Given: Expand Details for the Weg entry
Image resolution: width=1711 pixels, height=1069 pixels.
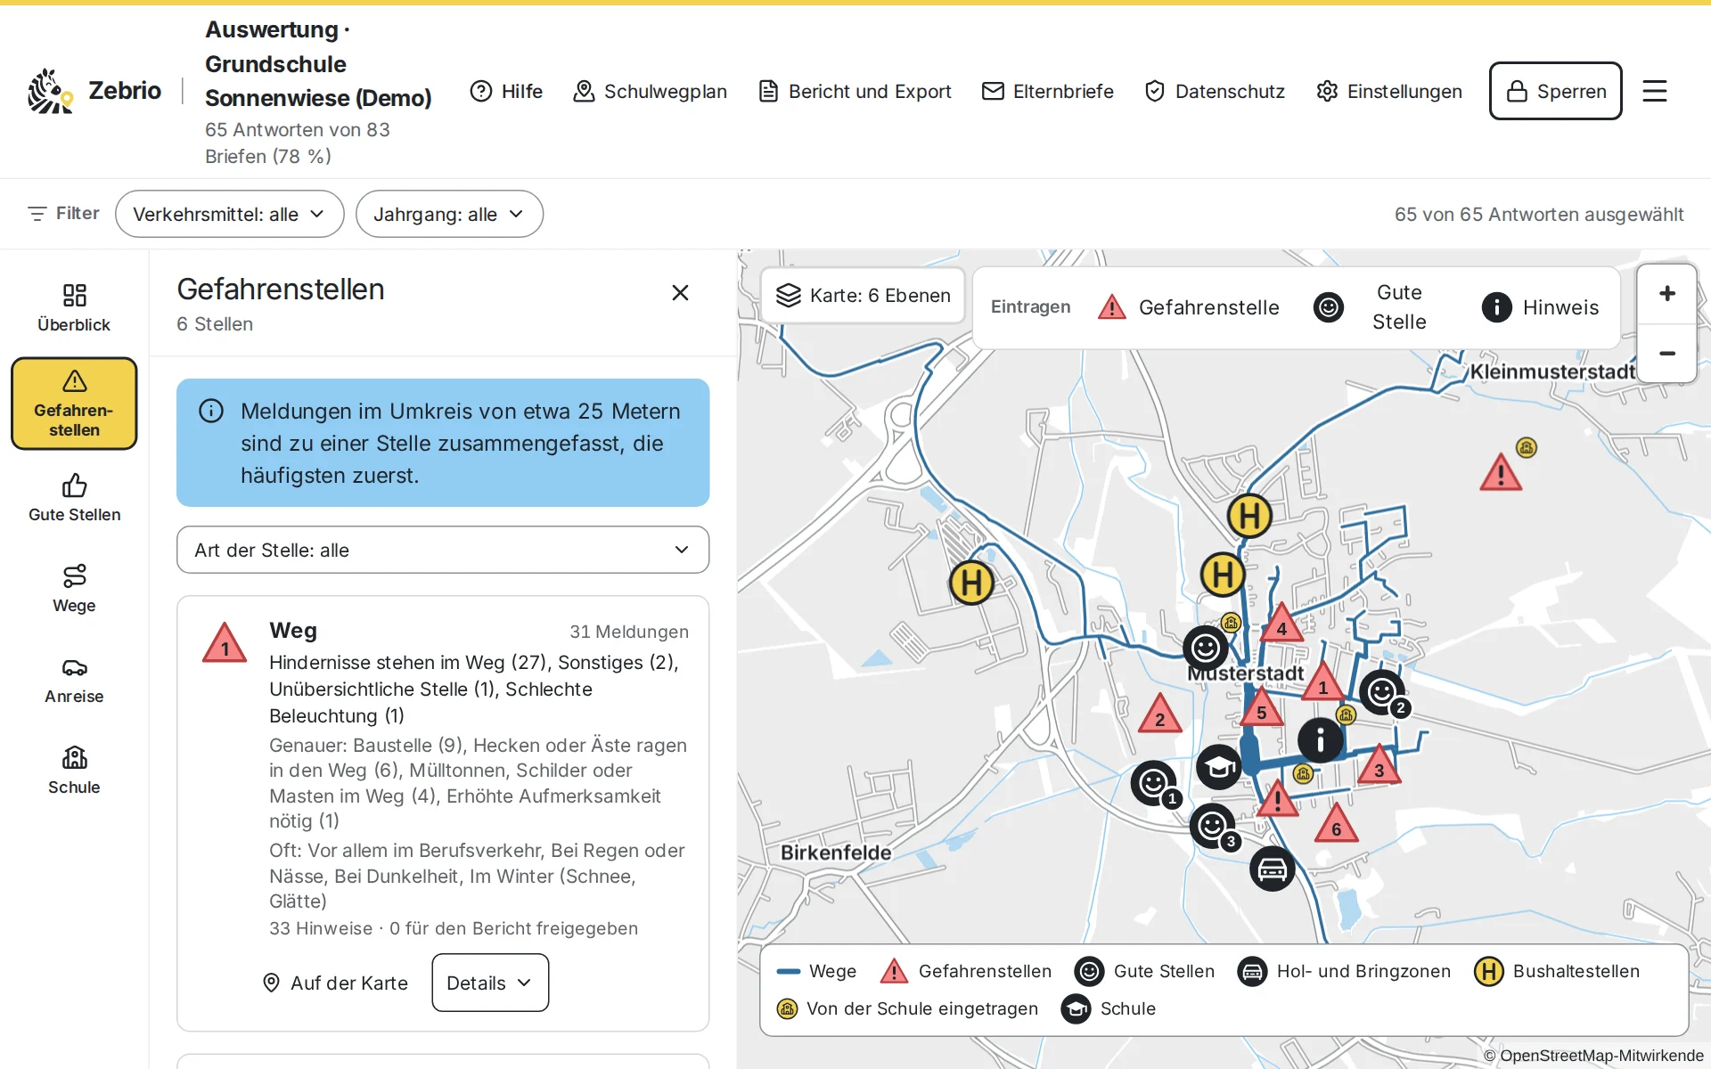Looking at the screenshot, I should point(490,983).
